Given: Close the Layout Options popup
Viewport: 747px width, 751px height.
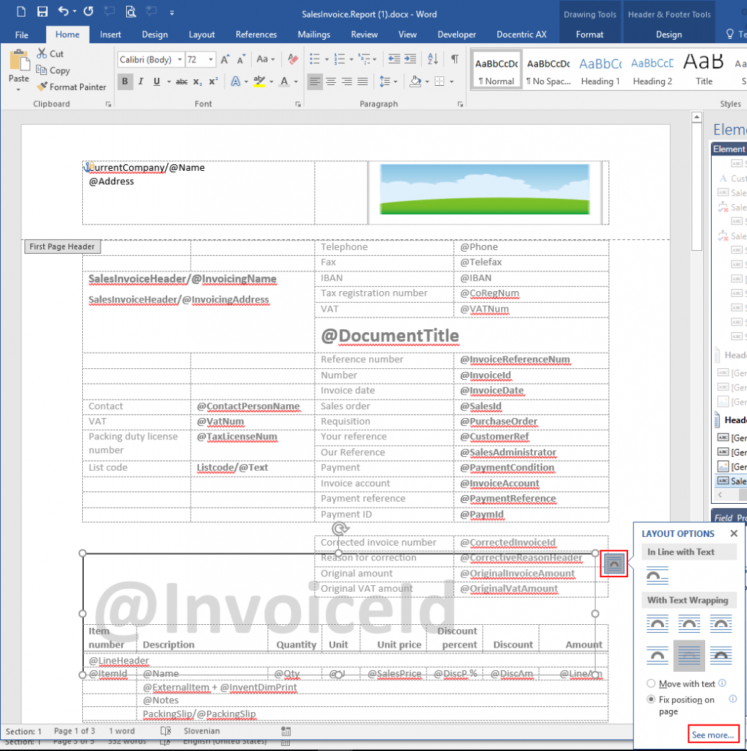Looking at the screenshot, I should coord(733,533).
